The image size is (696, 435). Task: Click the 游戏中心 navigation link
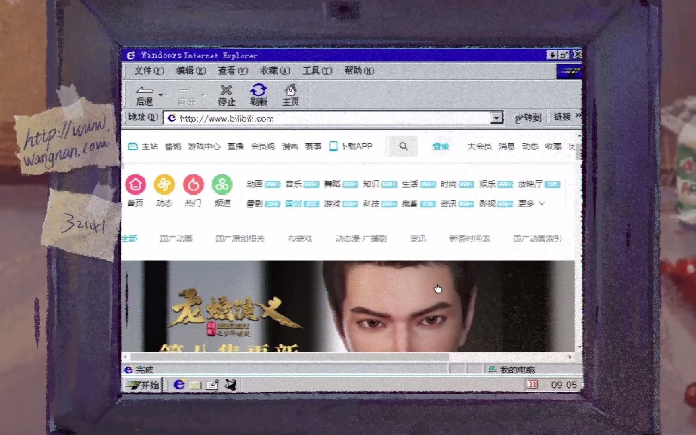204,146
